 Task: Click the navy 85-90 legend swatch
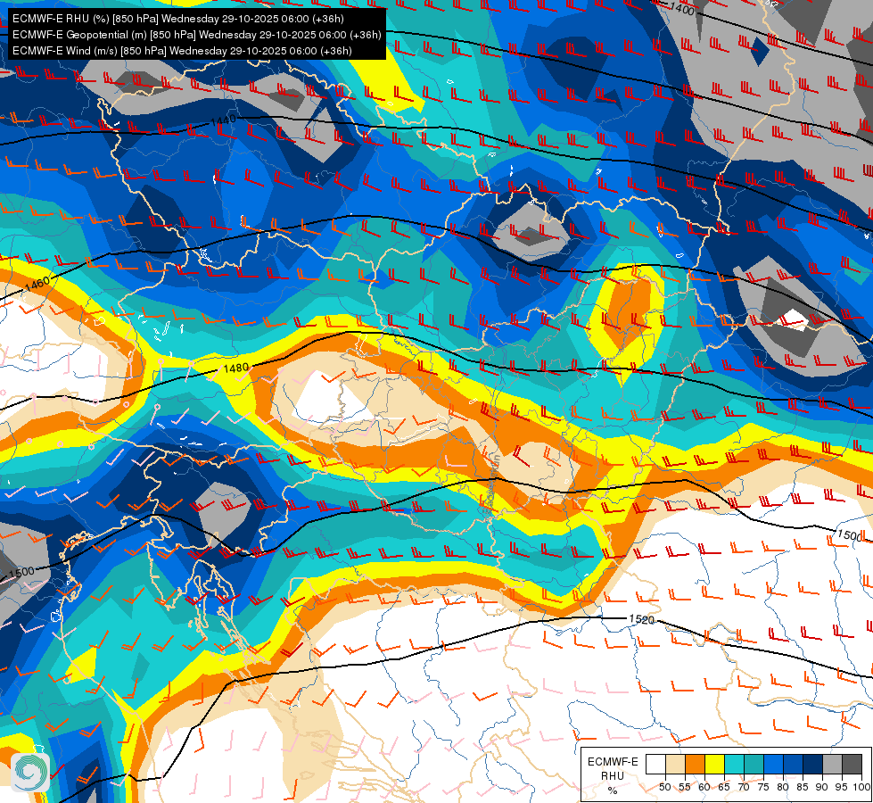(x=812, y=764)
